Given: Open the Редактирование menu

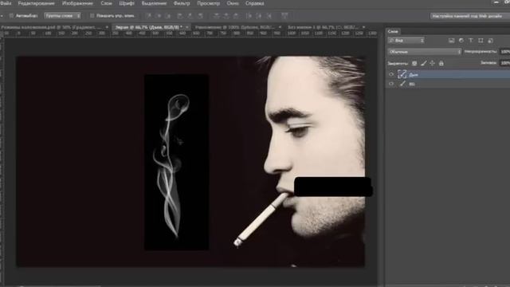Looking at the screenshot, I should pyautogui.click(x=36, y=3).
